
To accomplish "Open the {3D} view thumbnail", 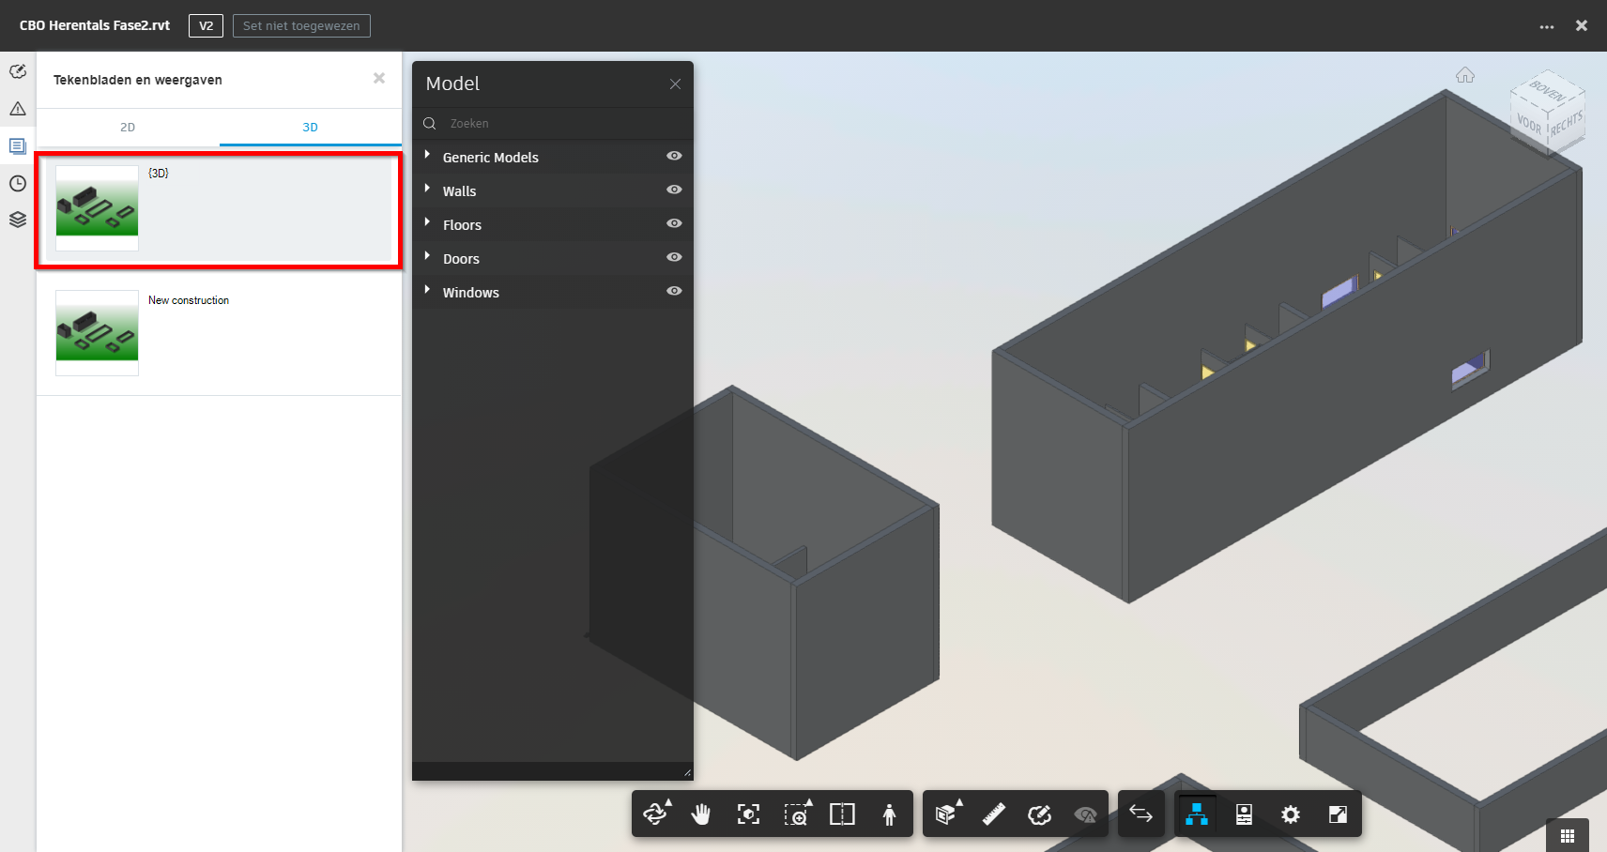I will click(97, 208).
